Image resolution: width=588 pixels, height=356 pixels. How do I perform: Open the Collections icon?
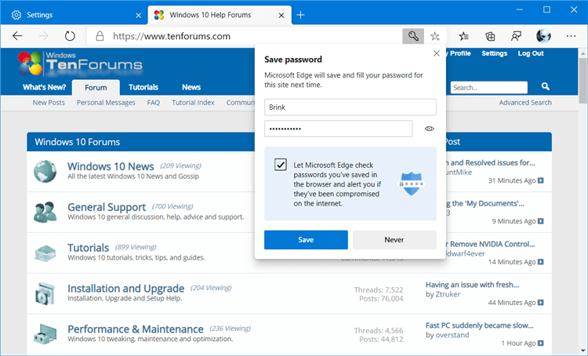click(x=490, y=36)
